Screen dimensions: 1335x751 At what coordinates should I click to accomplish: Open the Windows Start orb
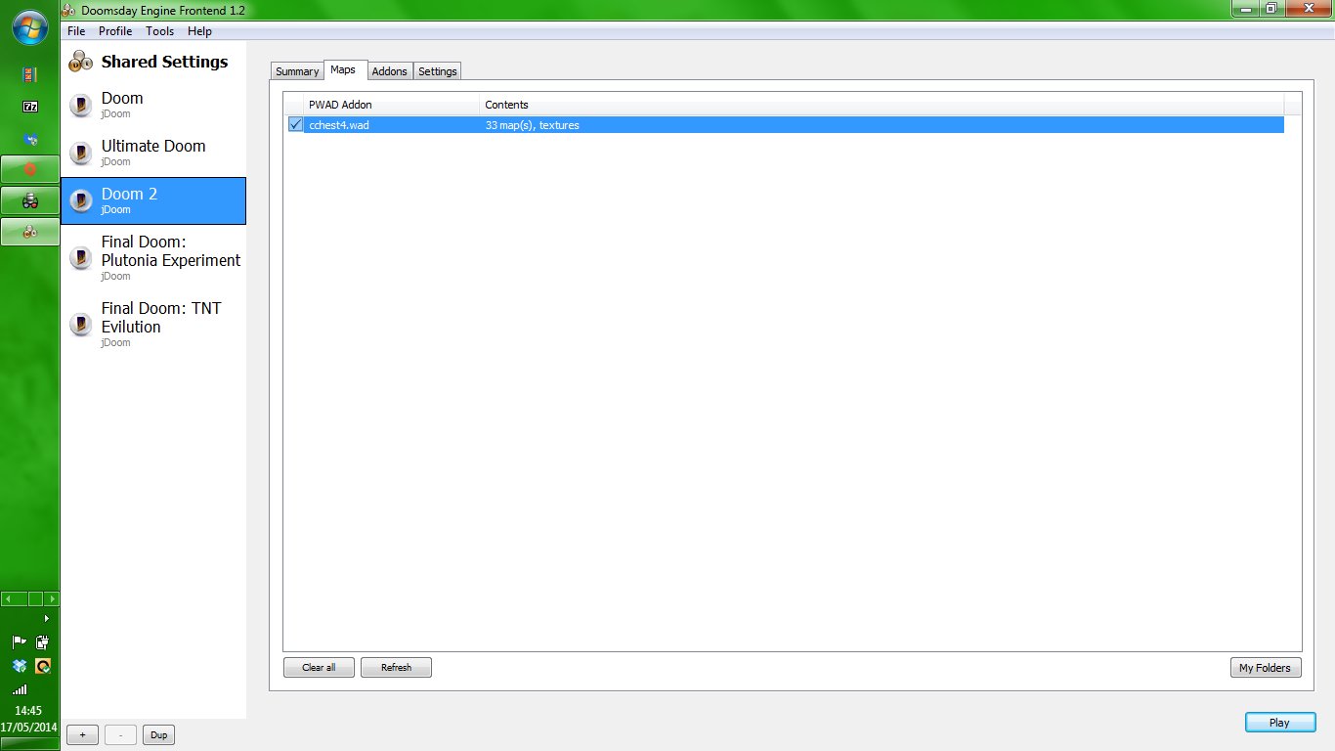[x=30, y=27]
